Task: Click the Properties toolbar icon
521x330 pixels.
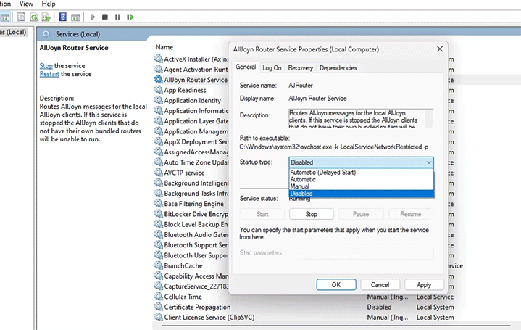Action: pos(21,17)
